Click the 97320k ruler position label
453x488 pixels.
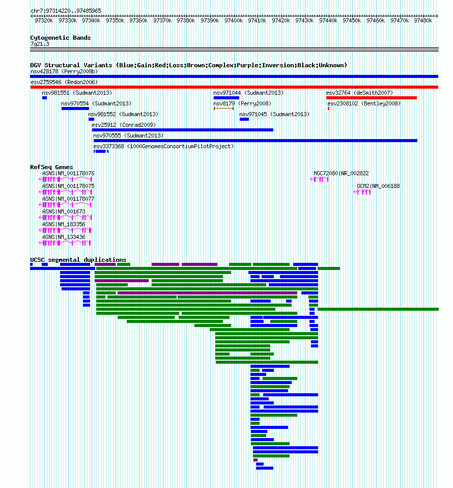click(44, 20)
